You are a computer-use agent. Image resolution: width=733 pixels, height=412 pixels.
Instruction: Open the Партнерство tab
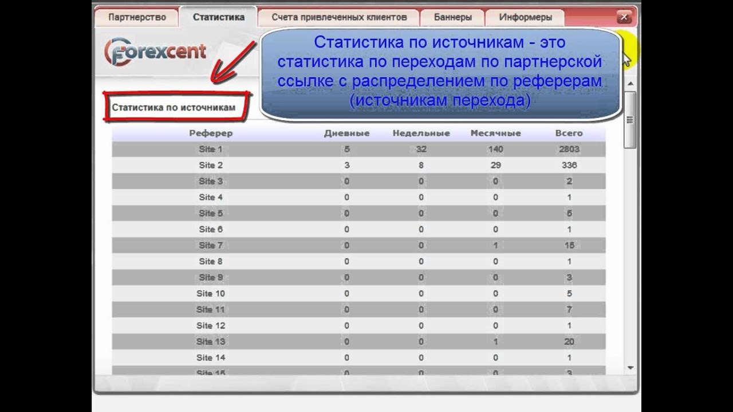click(x=137, y=17)
